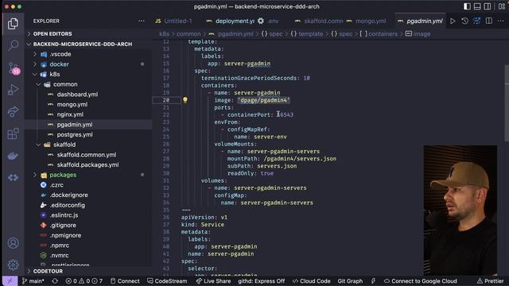Screen dimensions: 509x286
Task: Open Git Graph from status bar
Action: (x=350, y=281)
